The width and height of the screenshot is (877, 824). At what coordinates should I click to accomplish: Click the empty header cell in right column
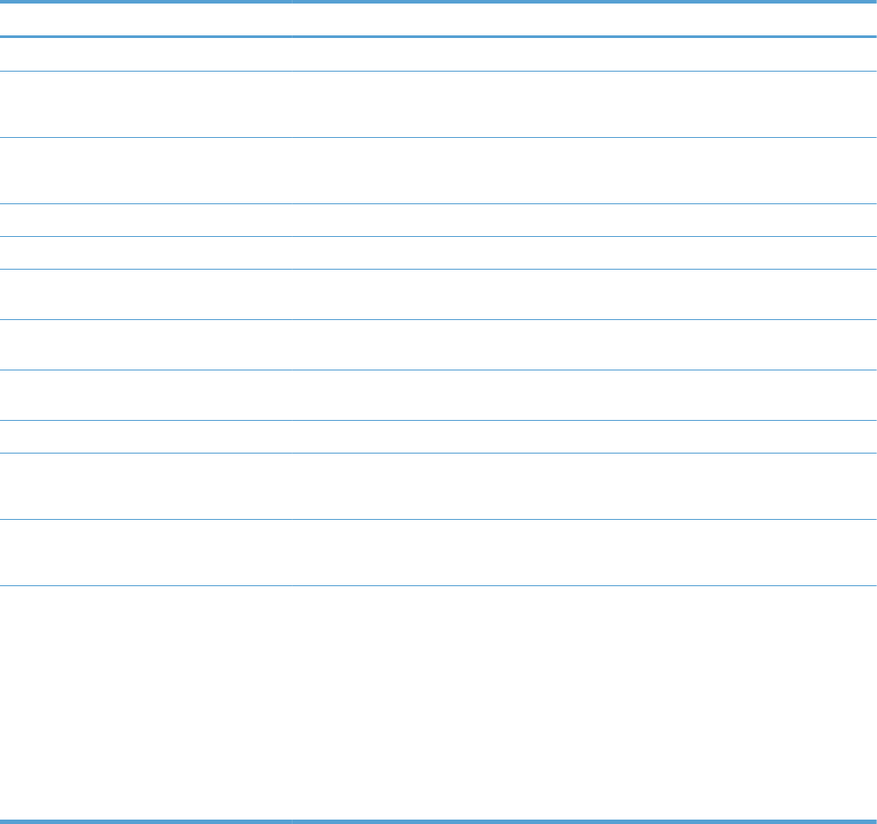[584, 19]
